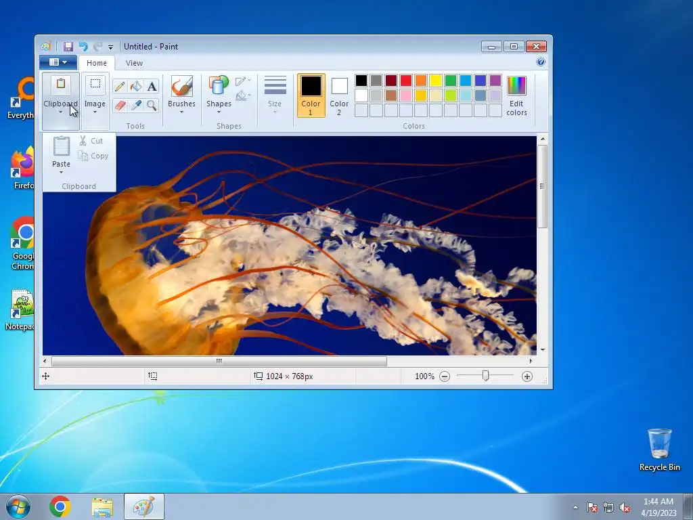Open Customize Quick Access Toolbar dropdown

click(110, 47)
